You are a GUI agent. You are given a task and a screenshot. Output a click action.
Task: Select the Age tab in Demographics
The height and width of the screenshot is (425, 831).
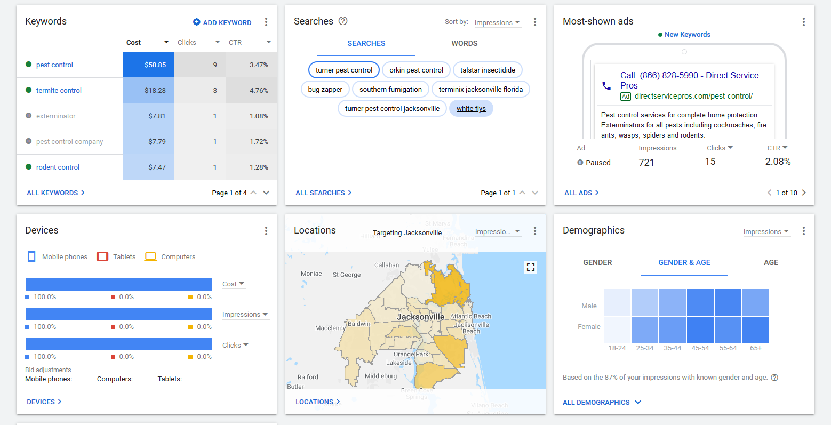771,262
